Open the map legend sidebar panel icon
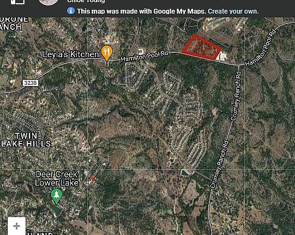The height and width of the screenshot is (235, 295). click(17, 2)
